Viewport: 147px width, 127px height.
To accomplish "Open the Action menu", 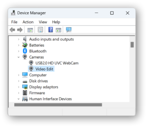I will 28,22.
